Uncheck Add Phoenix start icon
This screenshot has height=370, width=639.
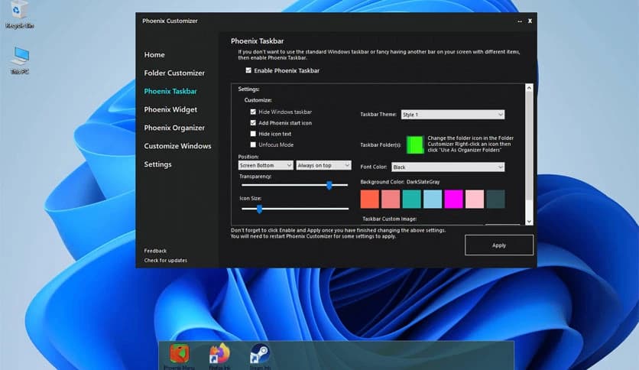point(253,122)
